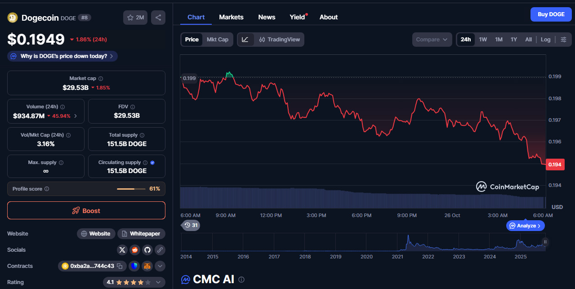Open the News tab
575x289 pixels.
(x=267, y=17)
